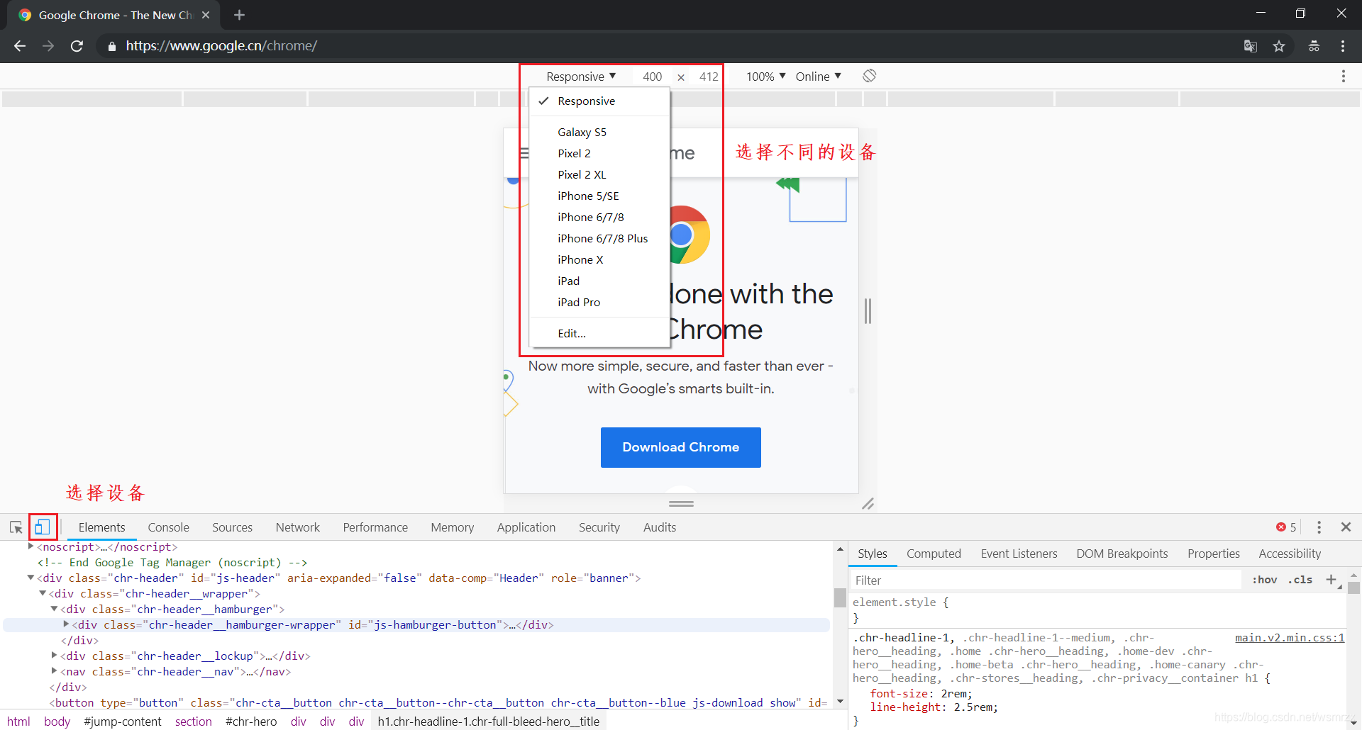Click the Styles Filter input field
The width and height of the screenshot is (1362, 730).
click(1045, 580)
